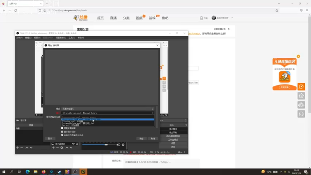311x175 pixels.
Task: Select the highlighted blue window list entry
Action: coord(108,119)
